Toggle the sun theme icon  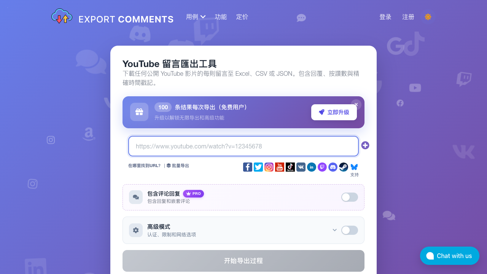click(x=428, y=17)
